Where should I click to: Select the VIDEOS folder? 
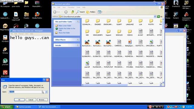pyautogui.click(x=130, y=33)
